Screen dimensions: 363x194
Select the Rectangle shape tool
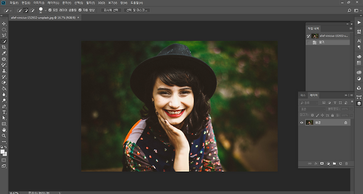tap(4, 124)
